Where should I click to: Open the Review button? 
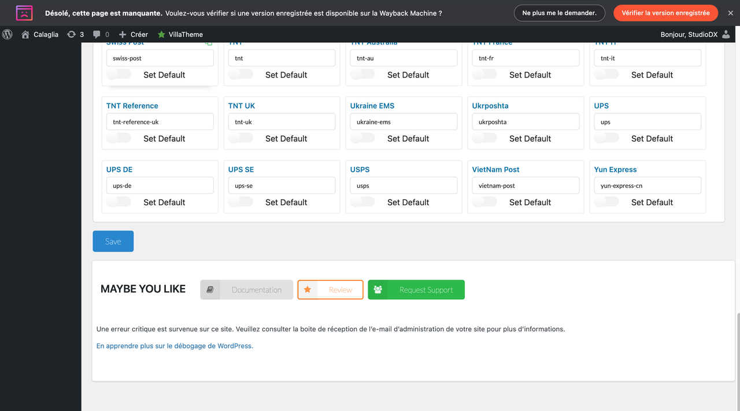pos(331,290)
